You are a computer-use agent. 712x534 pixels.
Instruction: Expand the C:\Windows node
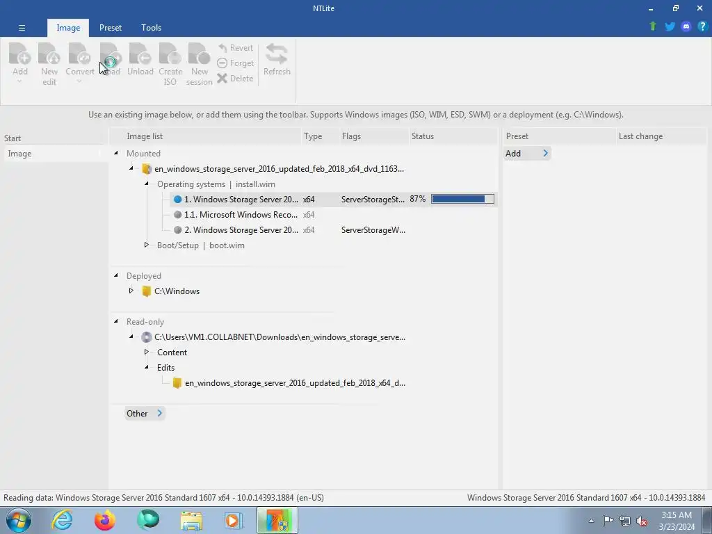(x=131, y=291)
